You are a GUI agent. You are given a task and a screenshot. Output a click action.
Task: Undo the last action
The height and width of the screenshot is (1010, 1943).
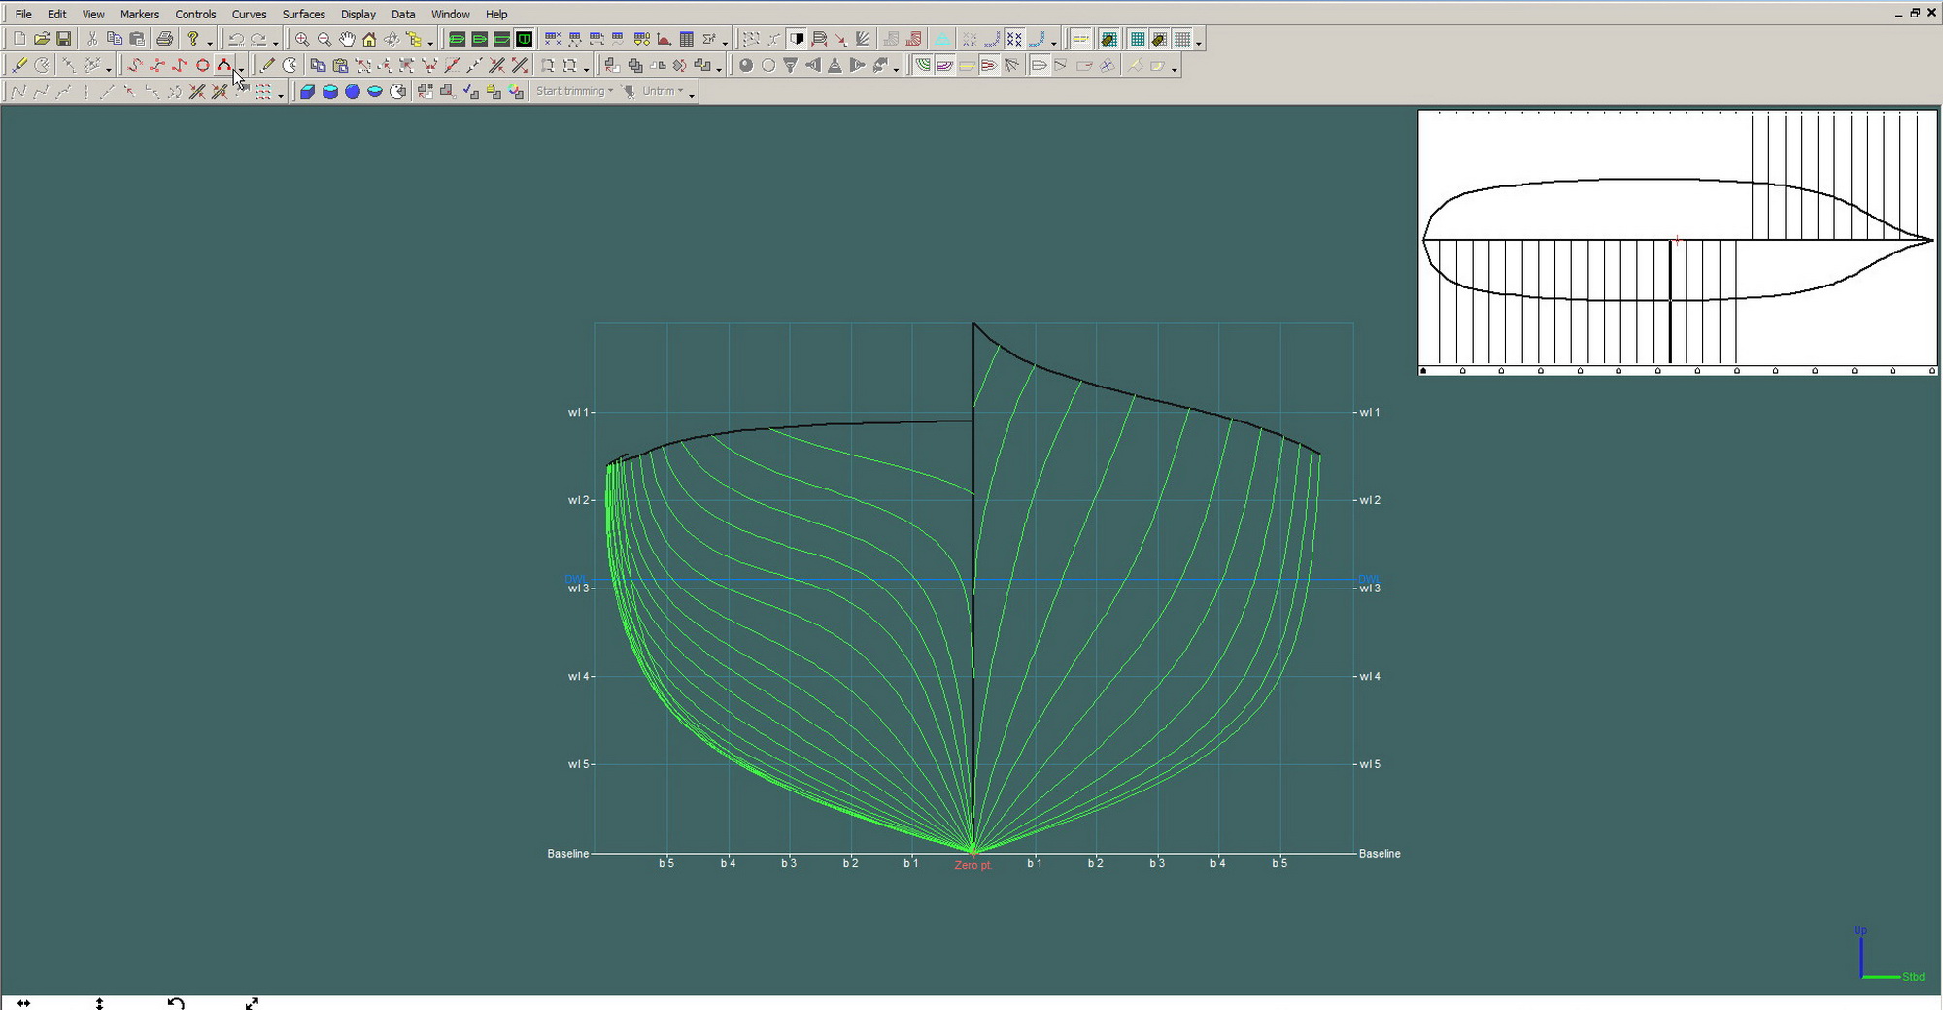(235, 39)
